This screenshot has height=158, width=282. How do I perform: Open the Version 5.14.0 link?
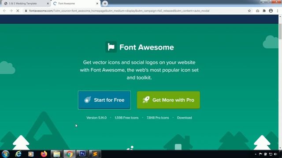pyautogui.click(x=96, y=118)
